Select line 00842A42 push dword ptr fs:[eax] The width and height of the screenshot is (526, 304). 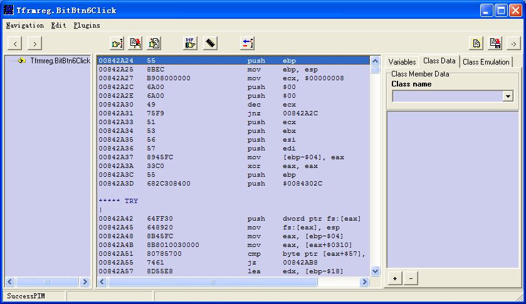tap(233, 218)
